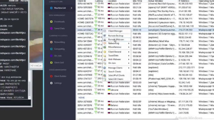Choose Remote Desktop from the context menu

[117, 36]
